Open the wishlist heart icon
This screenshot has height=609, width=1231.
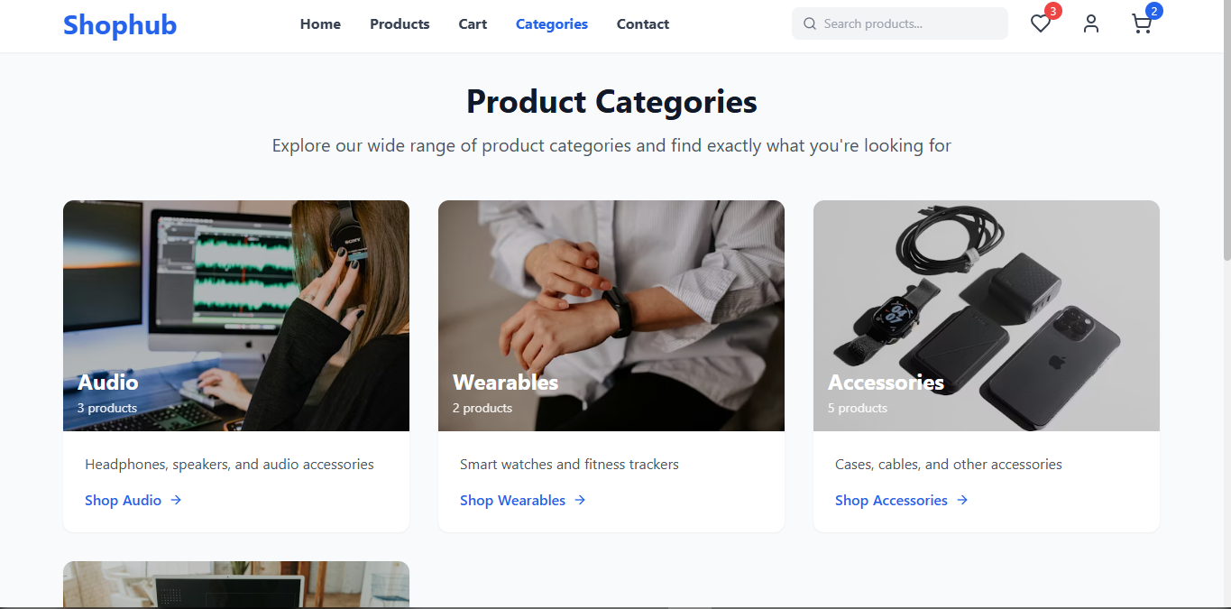coord(1041,24)
